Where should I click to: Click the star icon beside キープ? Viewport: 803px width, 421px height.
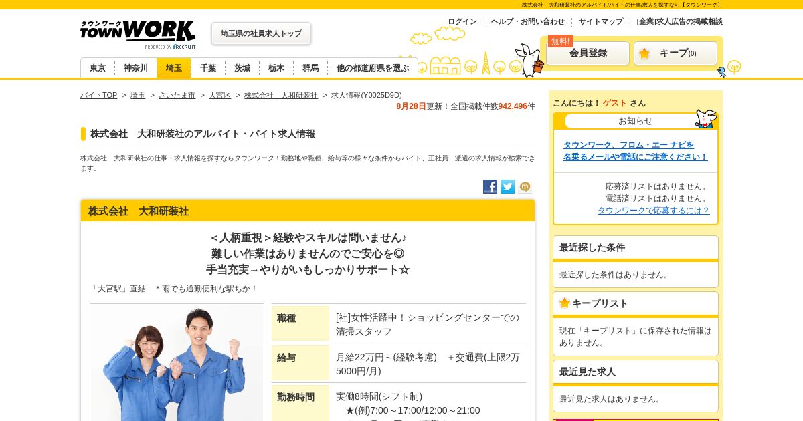(644, 53)
